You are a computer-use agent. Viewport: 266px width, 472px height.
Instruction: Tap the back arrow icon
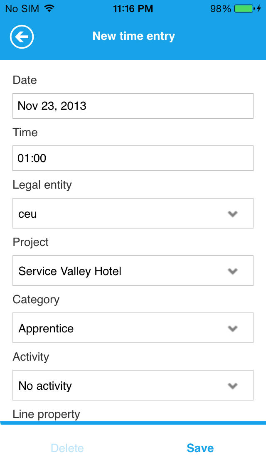coord(22,37)
